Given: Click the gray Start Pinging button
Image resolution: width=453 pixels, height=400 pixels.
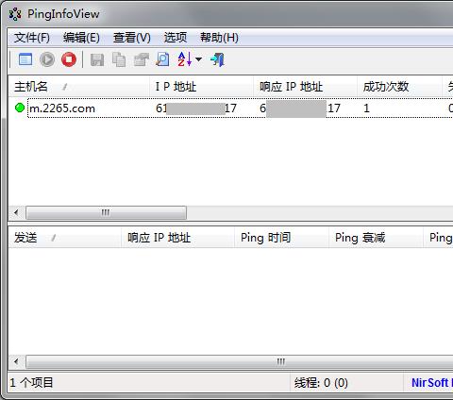Looking at the screenshot, I should point(47,59).
